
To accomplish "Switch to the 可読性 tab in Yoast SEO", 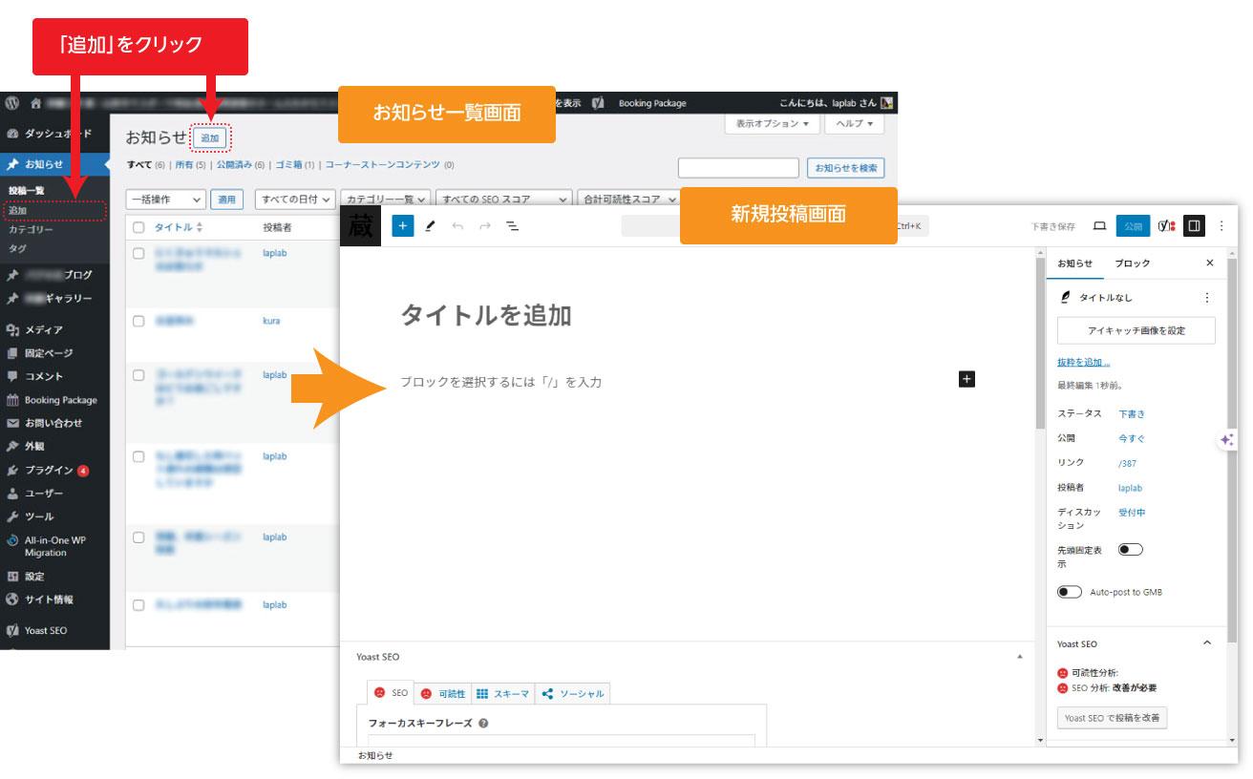I will [x=443, y=693].
